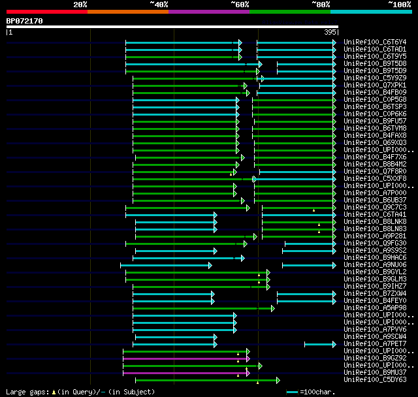Click the green ~80% identity legend segment

pyautogui.click(x=290, y=12)
